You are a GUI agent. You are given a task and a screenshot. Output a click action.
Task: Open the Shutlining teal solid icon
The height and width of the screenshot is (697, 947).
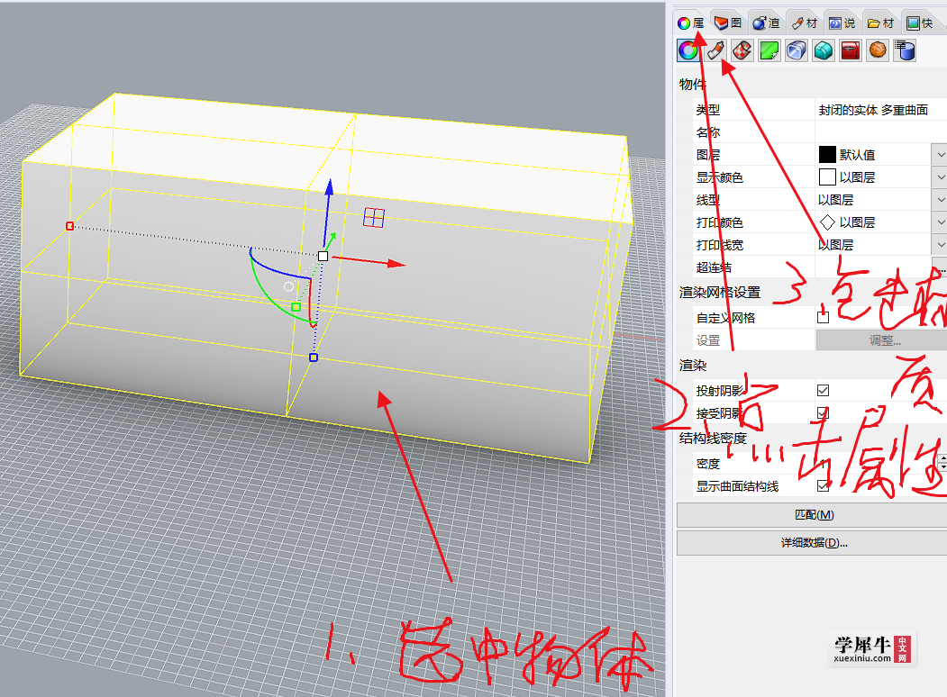click(824, 50)
